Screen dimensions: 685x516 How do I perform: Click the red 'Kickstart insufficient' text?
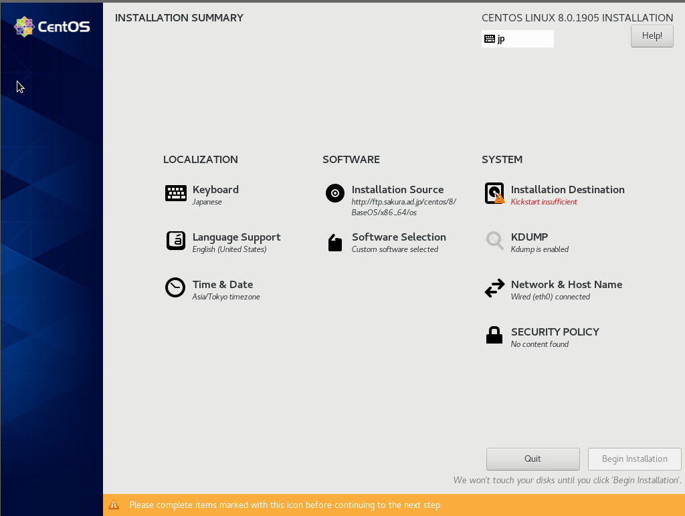point(544,202)
